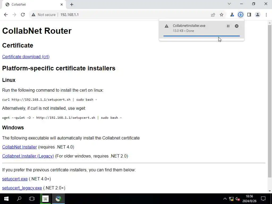Open a new tab
272x204 pixels.
point(72,5)
